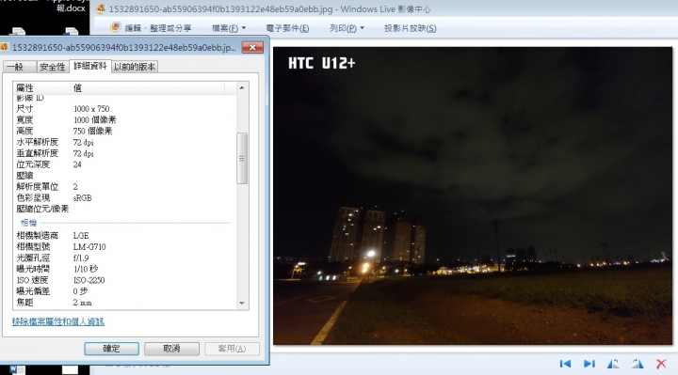Screen dimensions: 678x375
Task: Select the 曝光時間 1/10 秒 row
Action: coord(125,269)
